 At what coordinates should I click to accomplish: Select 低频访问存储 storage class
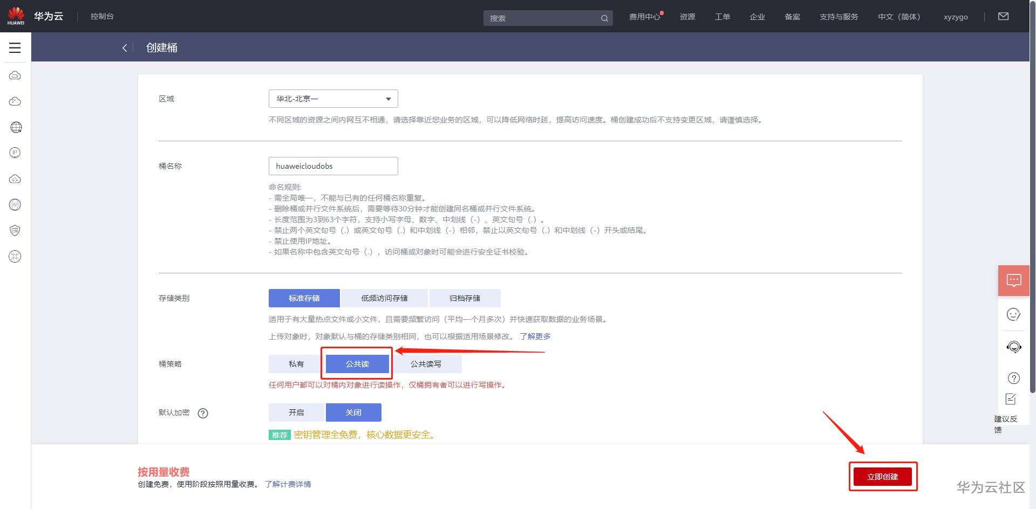[x=384, y=298]
